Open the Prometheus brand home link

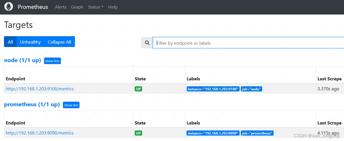click(x=33, y=7)
